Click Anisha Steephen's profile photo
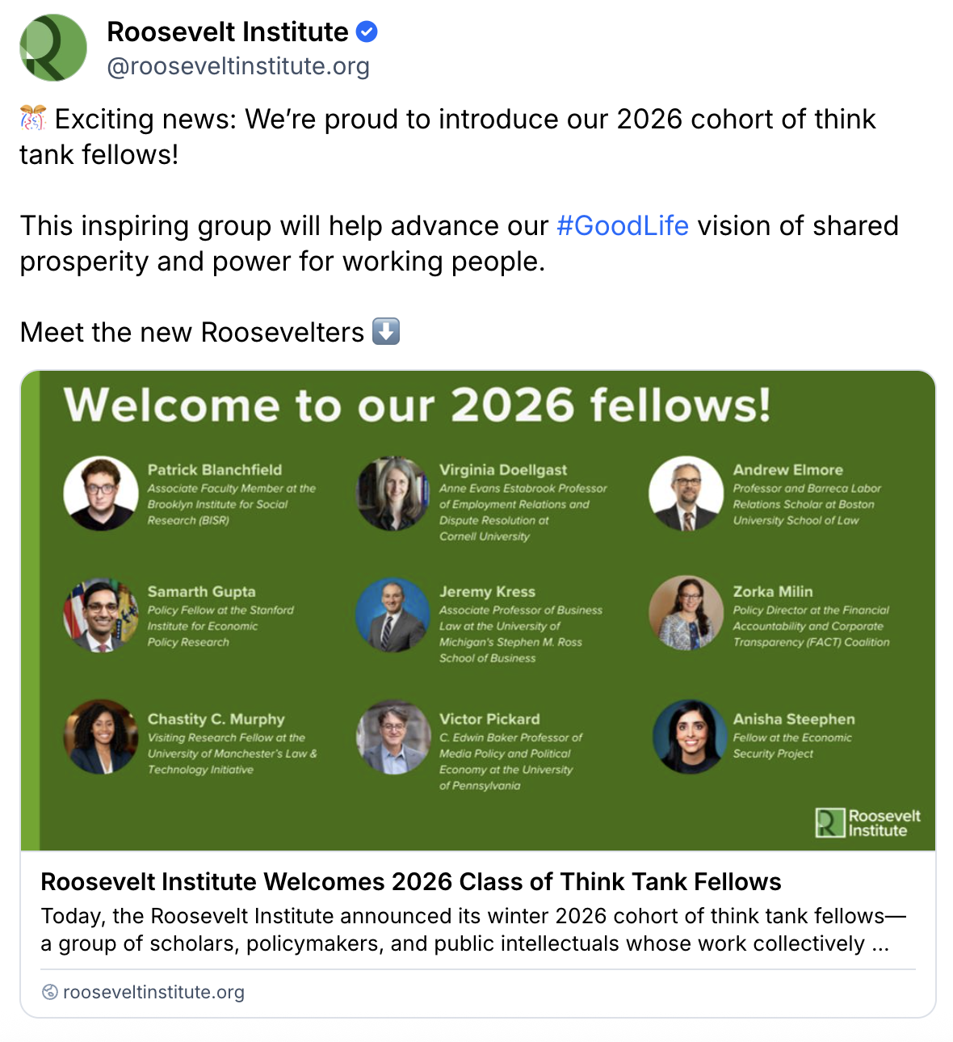The width and height of the screenshot is (953, 1042). [689, 736]
